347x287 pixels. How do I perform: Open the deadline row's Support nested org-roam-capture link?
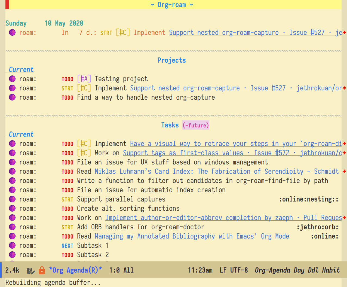click(255, 33)
